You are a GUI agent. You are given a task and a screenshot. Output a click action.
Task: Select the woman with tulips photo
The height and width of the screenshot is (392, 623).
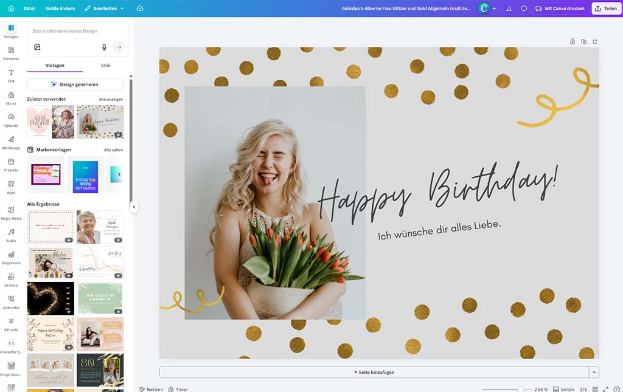275,203
